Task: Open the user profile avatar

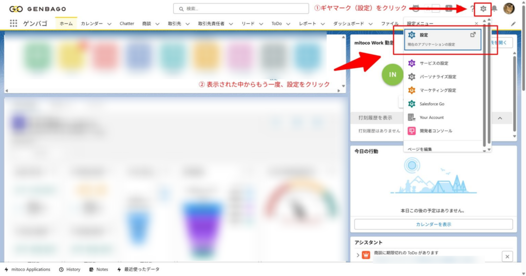Action: pos(509,9)
